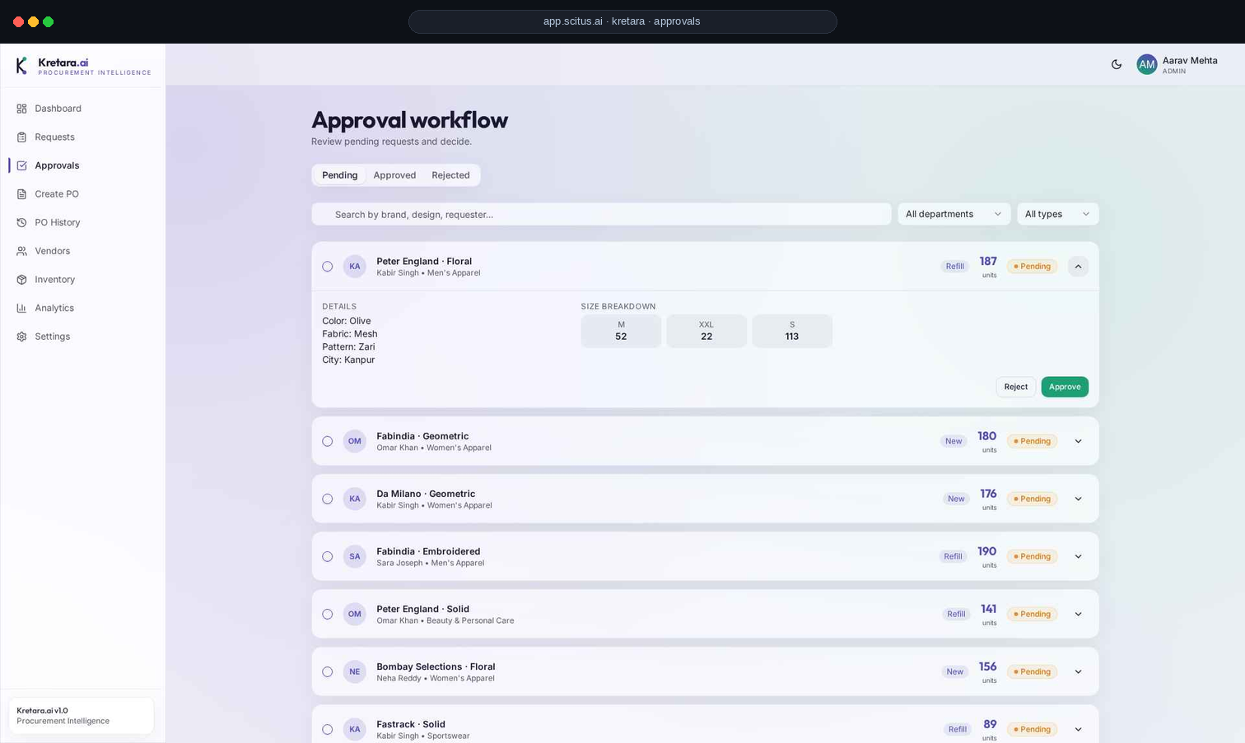Open Create PO from the sidebar
The height and width of the screenshot is (743, 1245).
pyautogui.click(x=82, y=194)
